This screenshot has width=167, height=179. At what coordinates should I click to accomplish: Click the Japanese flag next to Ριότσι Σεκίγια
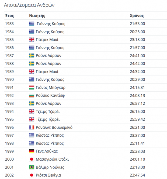(x=32, y=175)
